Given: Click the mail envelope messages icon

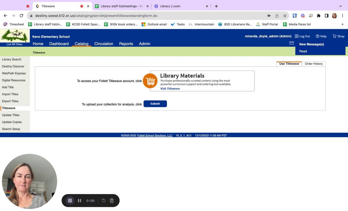Looking at the screenshot, I should (291, 43).
